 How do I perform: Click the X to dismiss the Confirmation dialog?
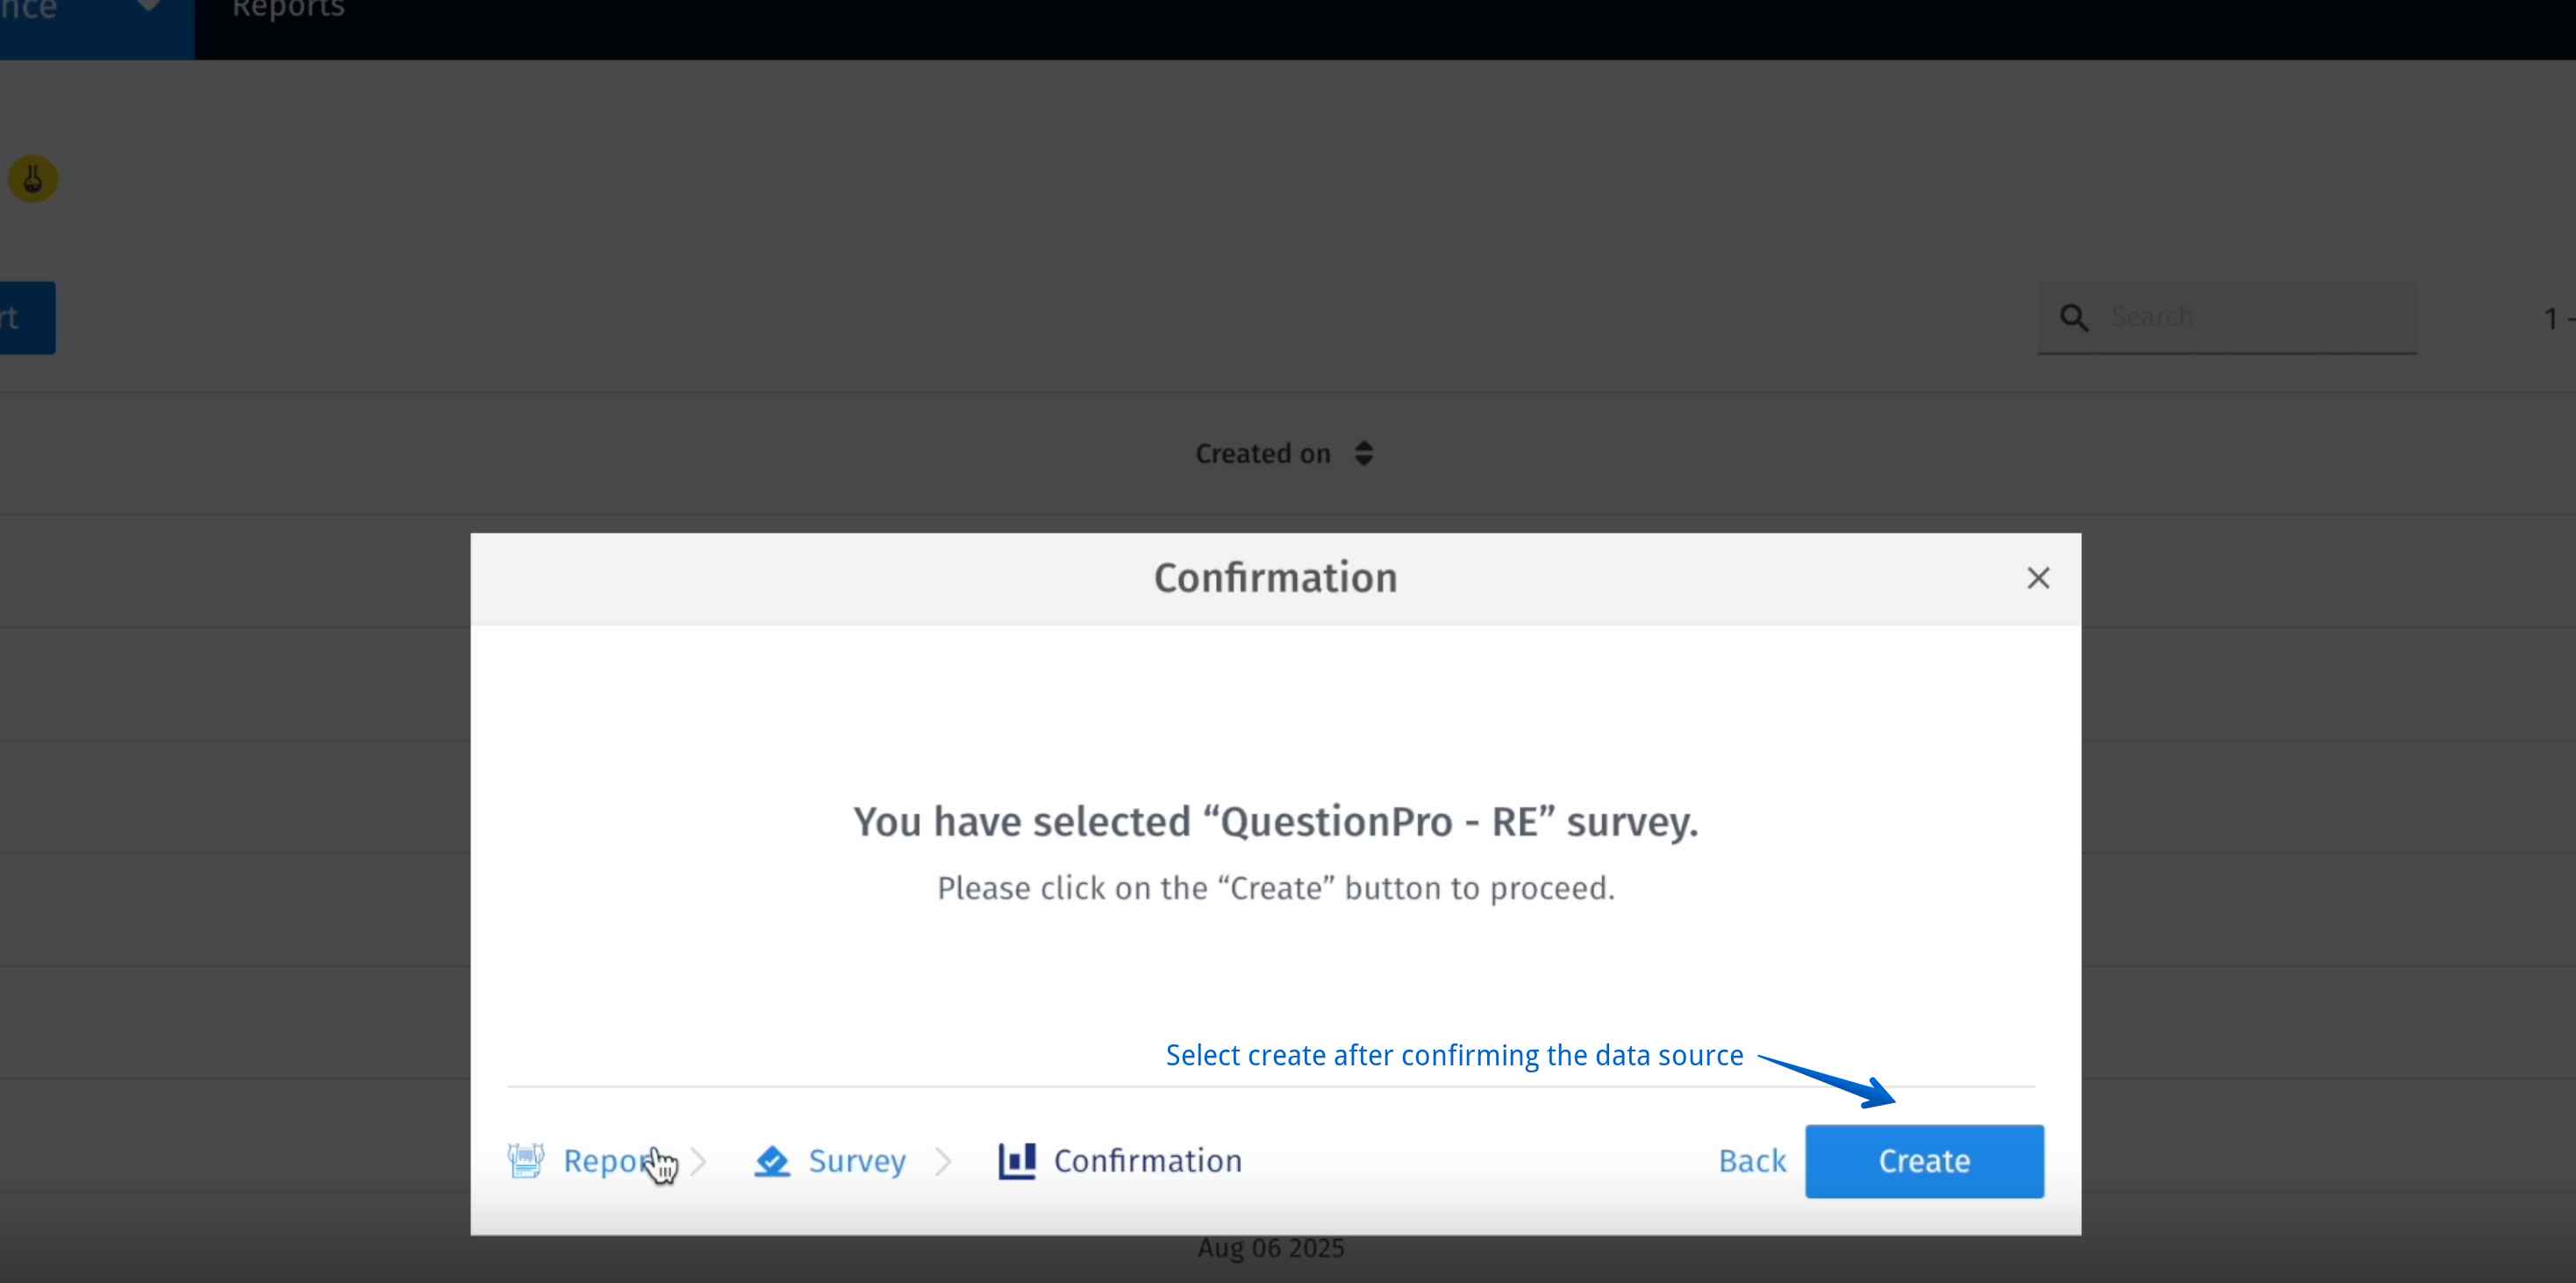[x=2038, y=578]
